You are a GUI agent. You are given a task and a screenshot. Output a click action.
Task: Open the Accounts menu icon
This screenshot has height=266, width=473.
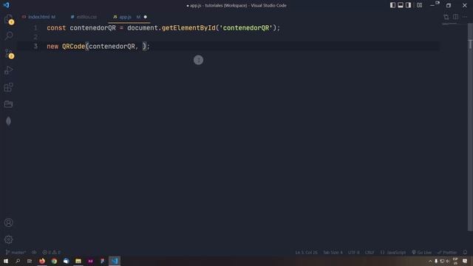point(8,222)
